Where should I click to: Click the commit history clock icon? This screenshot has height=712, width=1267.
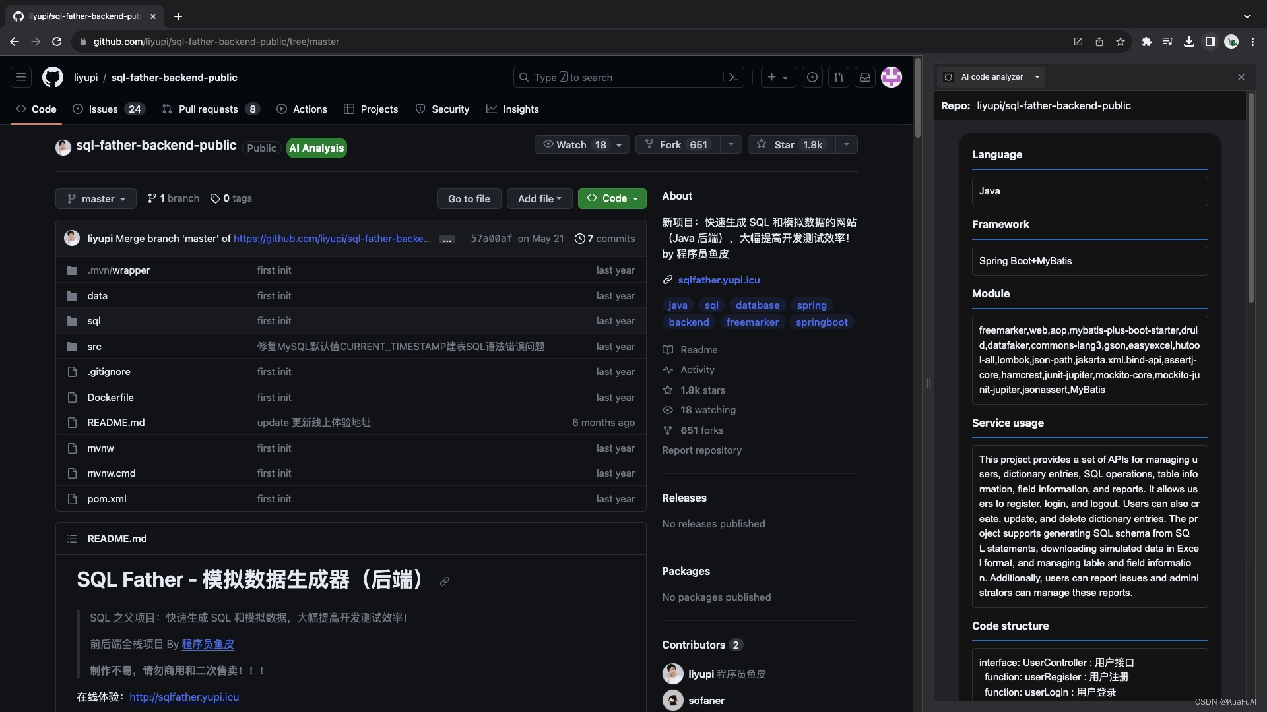pos(579,239)
